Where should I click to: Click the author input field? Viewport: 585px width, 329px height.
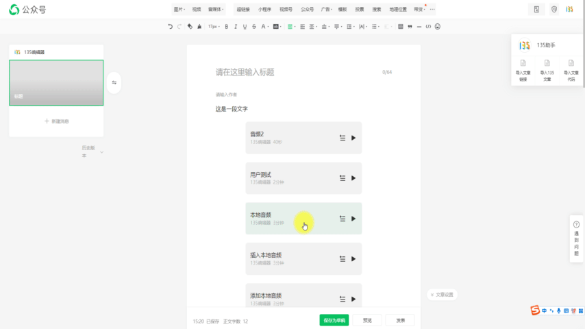point(303,95)
